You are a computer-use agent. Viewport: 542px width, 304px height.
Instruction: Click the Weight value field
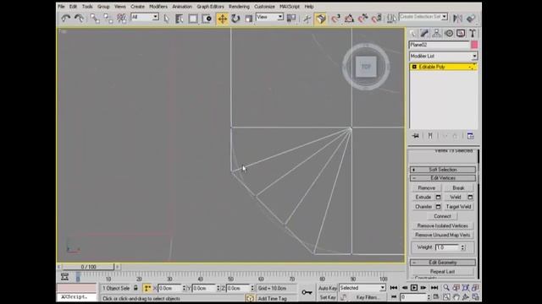(x=447, y=247)
